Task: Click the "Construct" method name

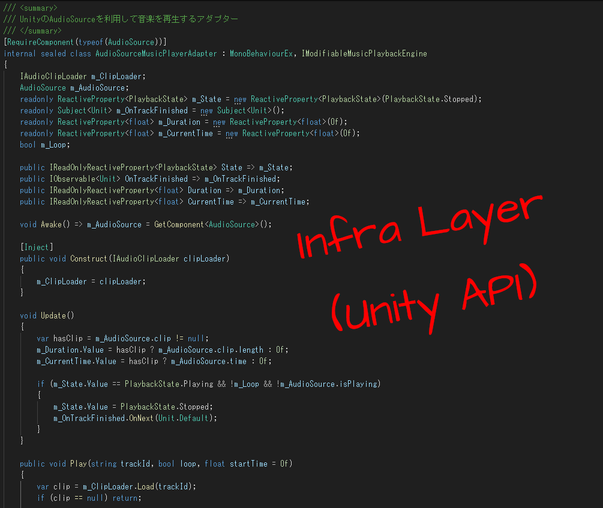Action: (x=89, y=259)
